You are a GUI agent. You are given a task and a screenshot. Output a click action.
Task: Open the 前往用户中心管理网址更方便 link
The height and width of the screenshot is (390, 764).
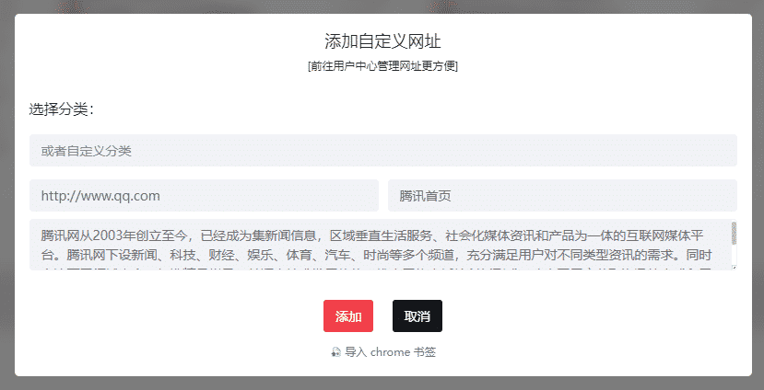[382, 66]
